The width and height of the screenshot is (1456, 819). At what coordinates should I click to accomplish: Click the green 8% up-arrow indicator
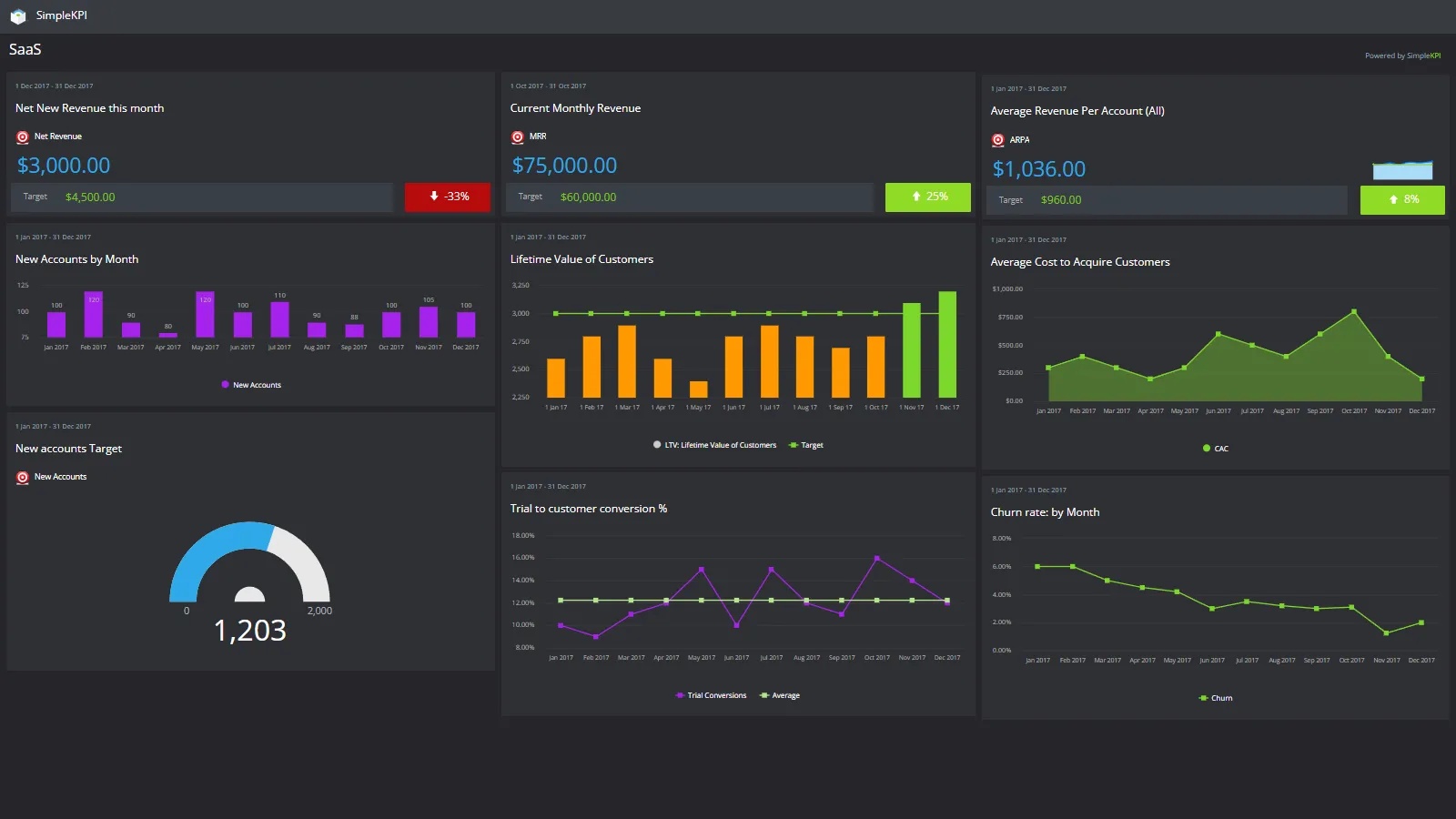click(1401, 199)
